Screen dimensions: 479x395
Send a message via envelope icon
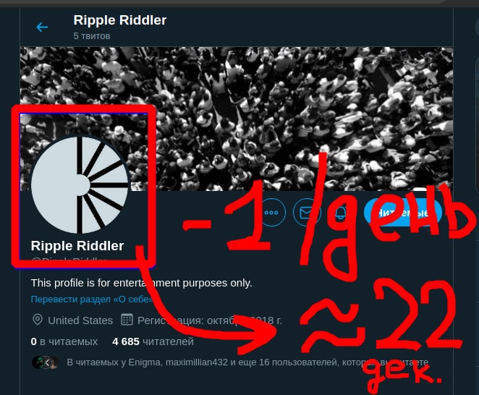(306, 212)
